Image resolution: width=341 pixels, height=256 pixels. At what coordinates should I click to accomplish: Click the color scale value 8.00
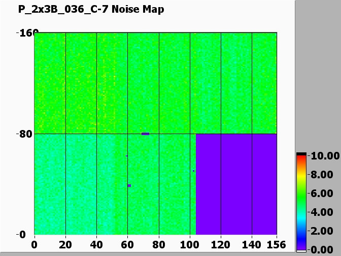[322, 175]
